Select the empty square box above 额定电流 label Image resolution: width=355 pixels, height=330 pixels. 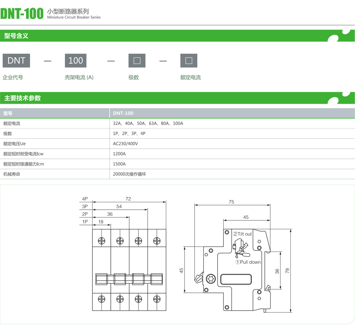point(189,61)
